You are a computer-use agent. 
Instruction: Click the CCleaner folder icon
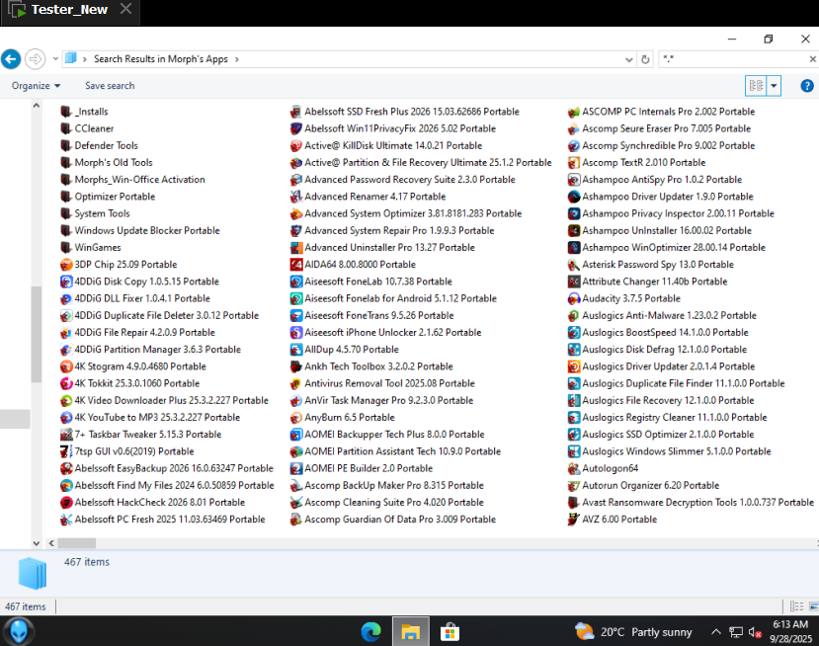click(66, 128)
